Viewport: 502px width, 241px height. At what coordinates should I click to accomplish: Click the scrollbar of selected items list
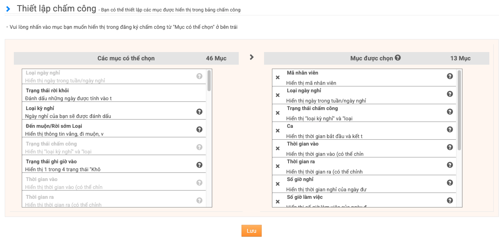point(459,110)
